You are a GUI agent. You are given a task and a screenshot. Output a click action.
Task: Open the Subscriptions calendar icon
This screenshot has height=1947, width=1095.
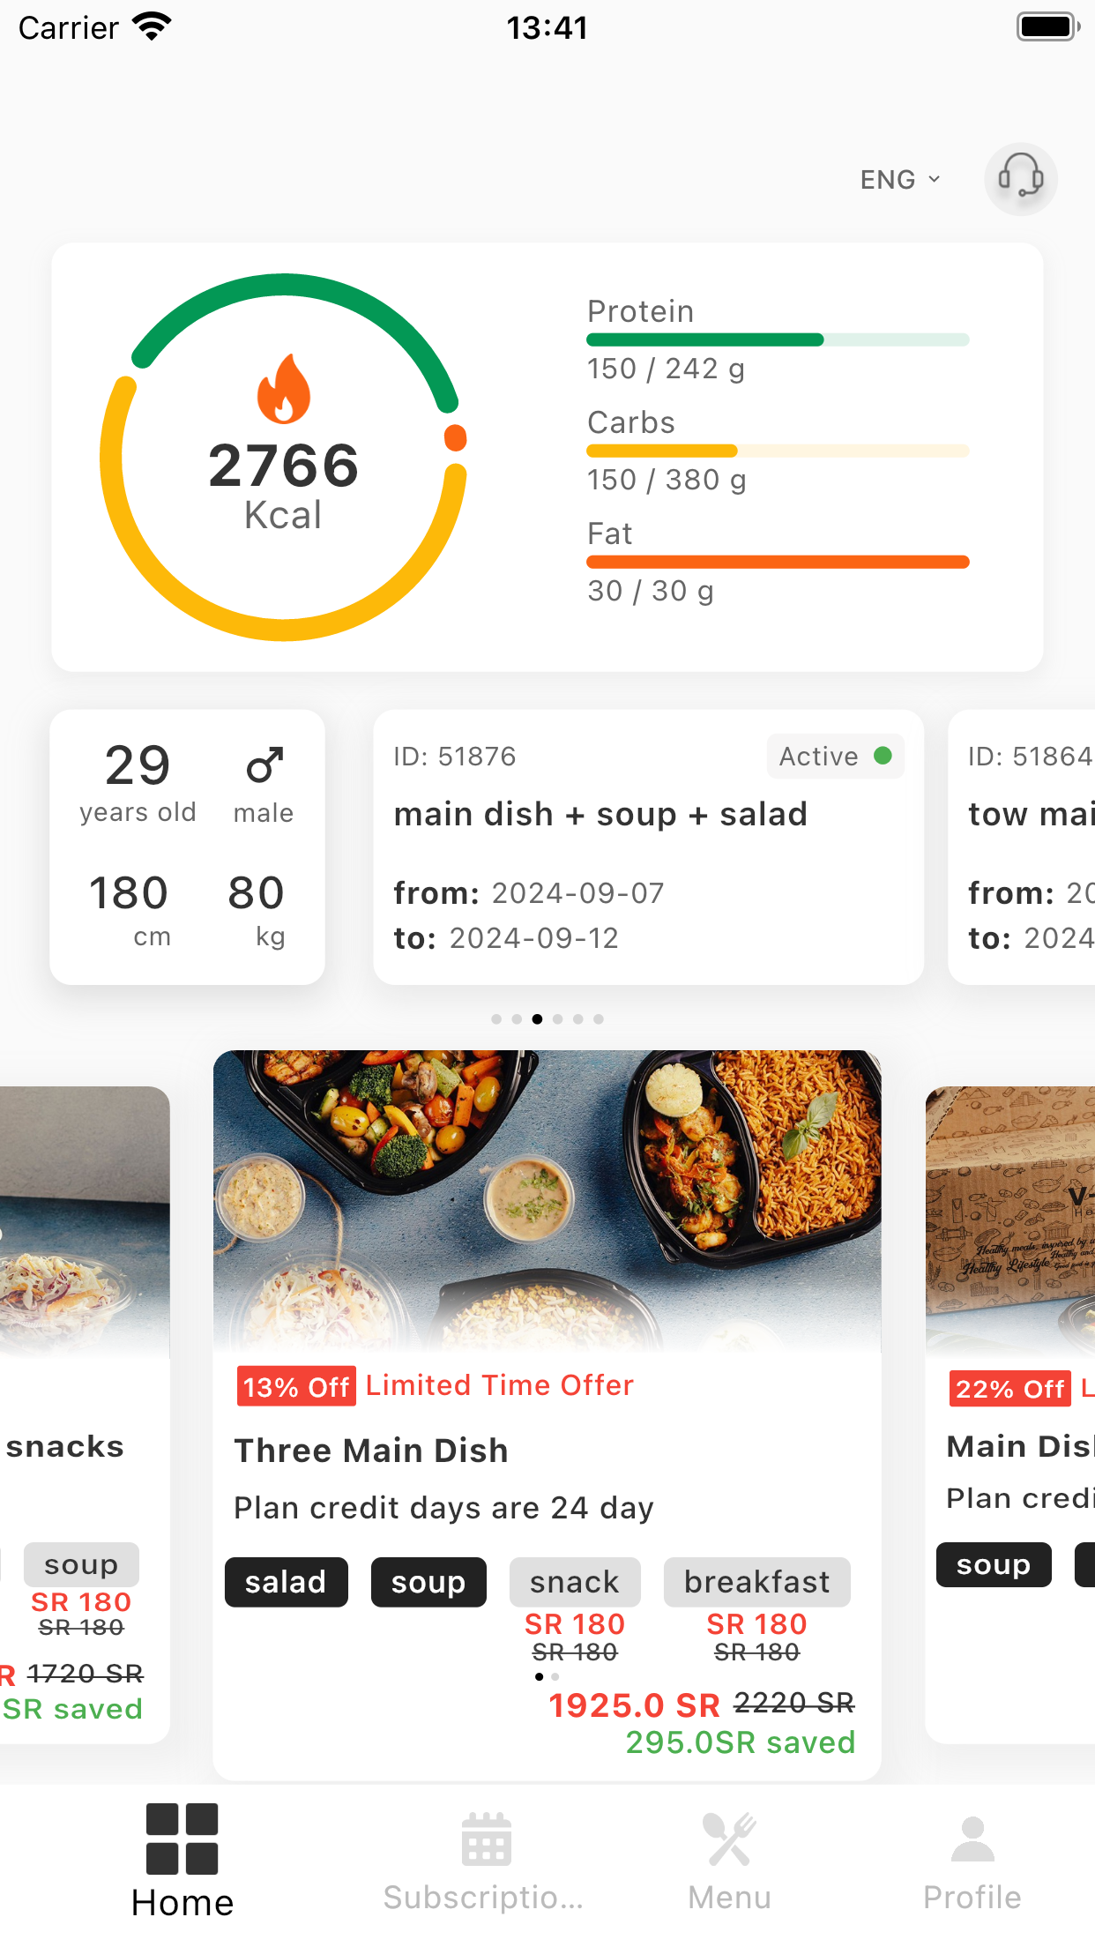[x=486, y=1839]
